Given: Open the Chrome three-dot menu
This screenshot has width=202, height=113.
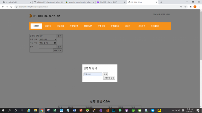Looking at the screenshot, I should pyautogui.click(x=199, y=7).
